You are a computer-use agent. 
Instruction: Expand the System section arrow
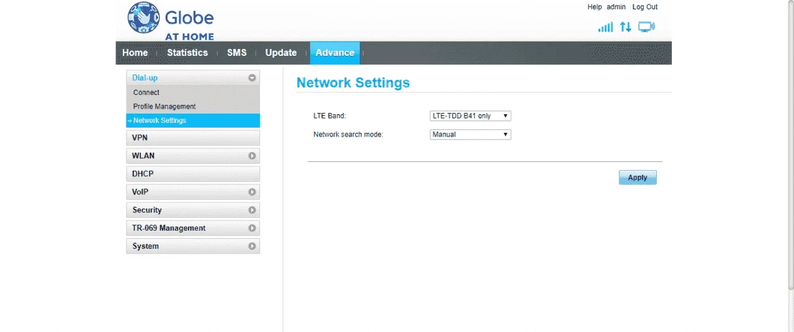click(x=252, y=246)
